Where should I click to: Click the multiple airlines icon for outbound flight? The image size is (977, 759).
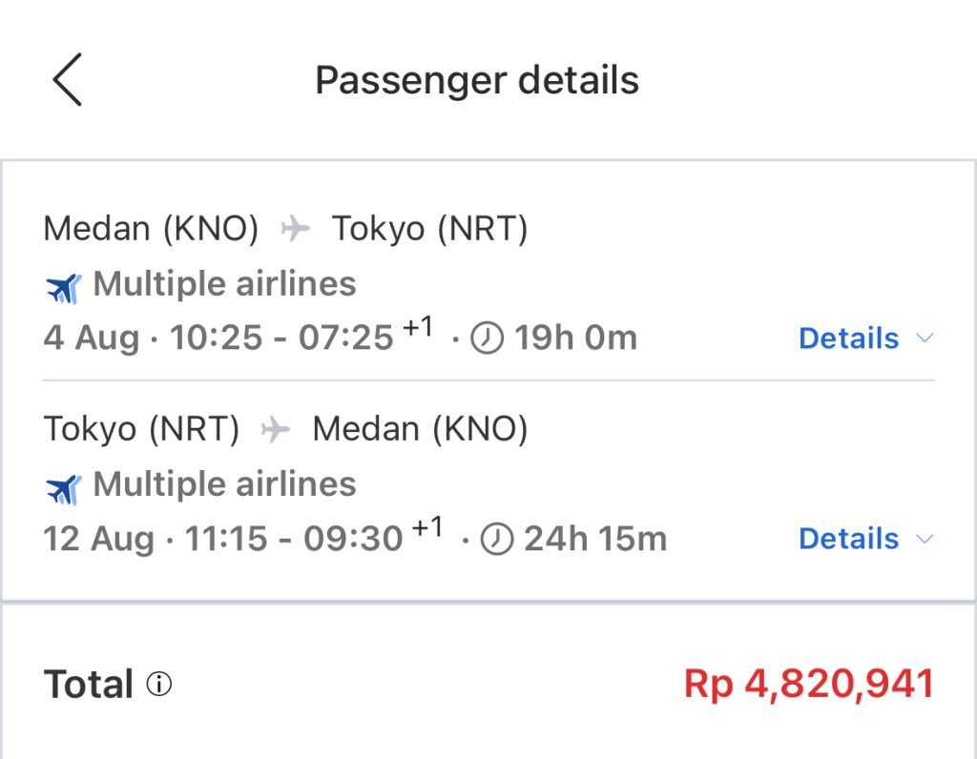click(x=64, y=288)
